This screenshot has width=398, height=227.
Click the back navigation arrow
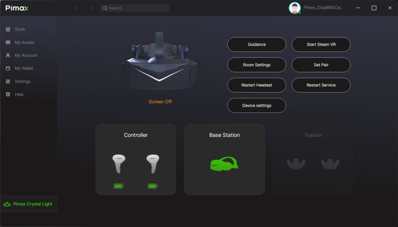[76, 8]
